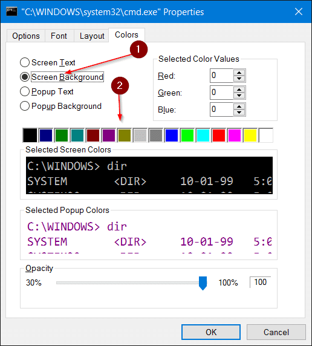Pick the yellow color swatch
This screenshot has width=312, height=346.
[x=250, y=135]
